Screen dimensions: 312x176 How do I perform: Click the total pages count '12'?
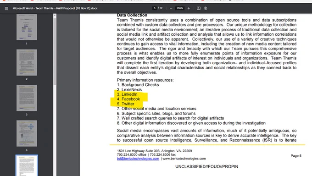[161, 8]
